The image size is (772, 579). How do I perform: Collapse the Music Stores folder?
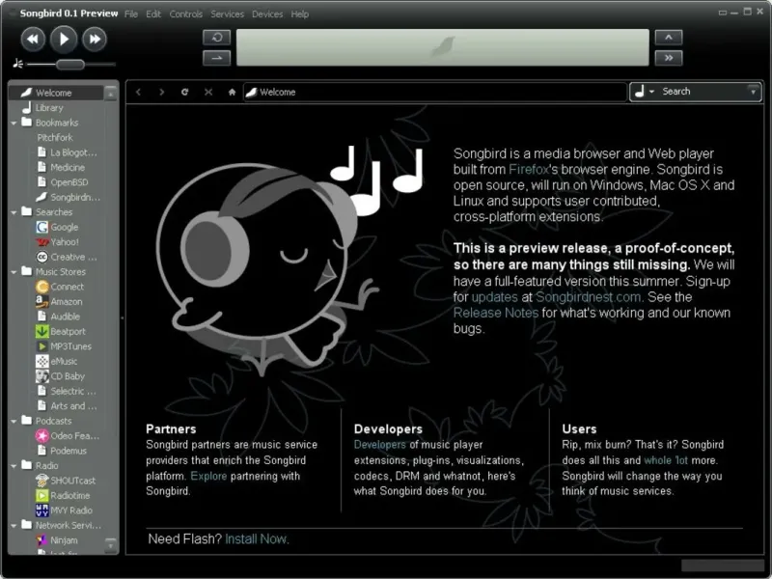14,272
